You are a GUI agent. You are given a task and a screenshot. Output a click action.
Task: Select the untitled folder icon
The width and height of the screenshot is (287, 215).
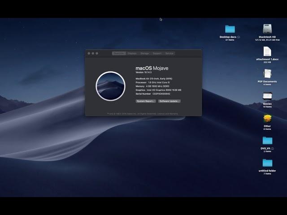pyautogui.click(x=267, y=163)
